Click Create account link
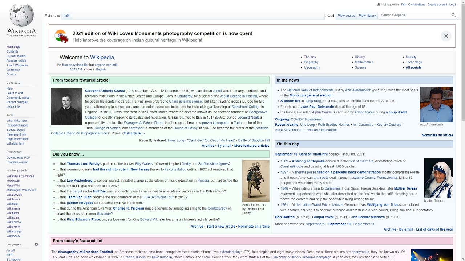This screenshot has height=261, width=465. [x=437, y=5]
